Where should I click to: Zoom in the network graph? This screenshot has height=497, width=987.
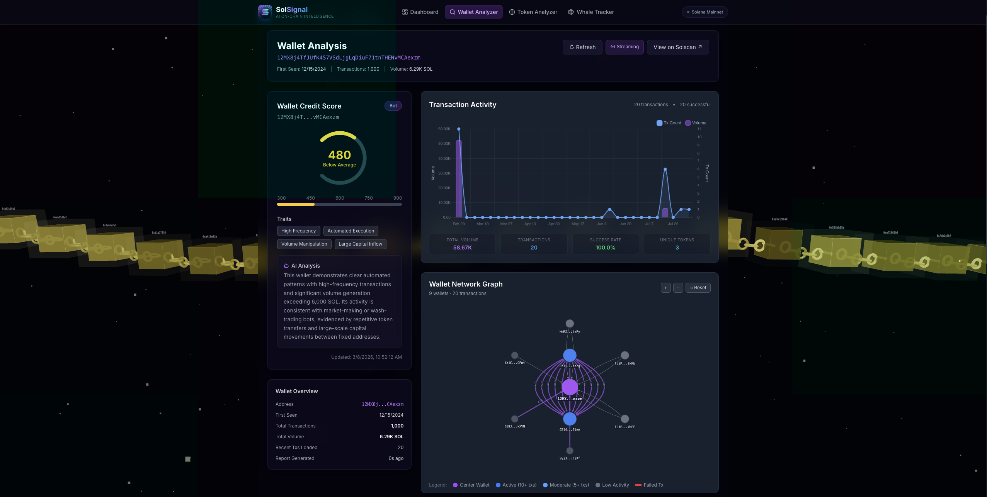point(665,288)
